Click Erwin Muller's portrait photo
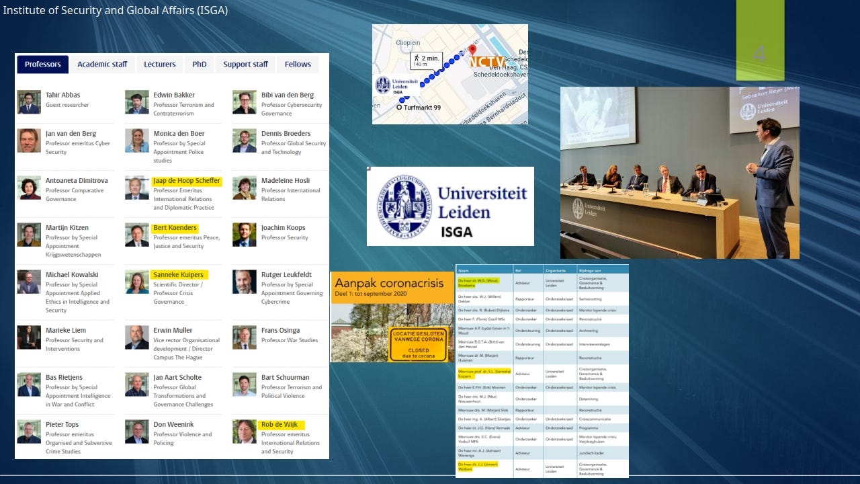The width and height of the screenshot is (860, 484). pyautogui.click(x=137, y=337)
